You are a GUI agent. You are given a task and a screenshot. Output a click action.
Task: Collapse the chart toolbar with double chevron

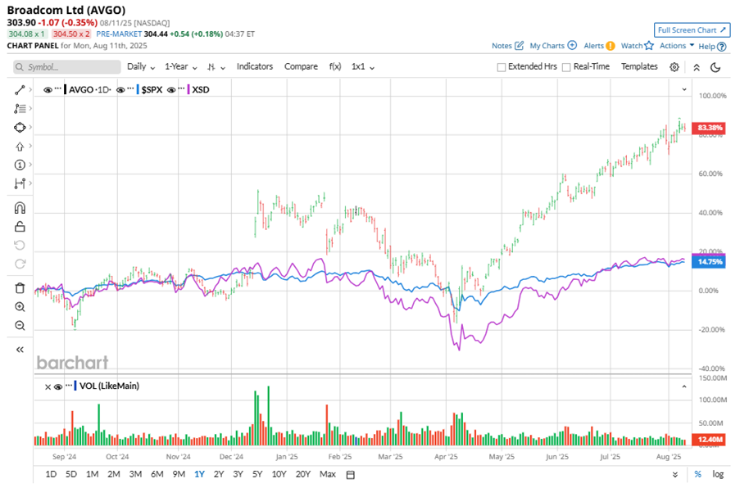tap(696, 67)
